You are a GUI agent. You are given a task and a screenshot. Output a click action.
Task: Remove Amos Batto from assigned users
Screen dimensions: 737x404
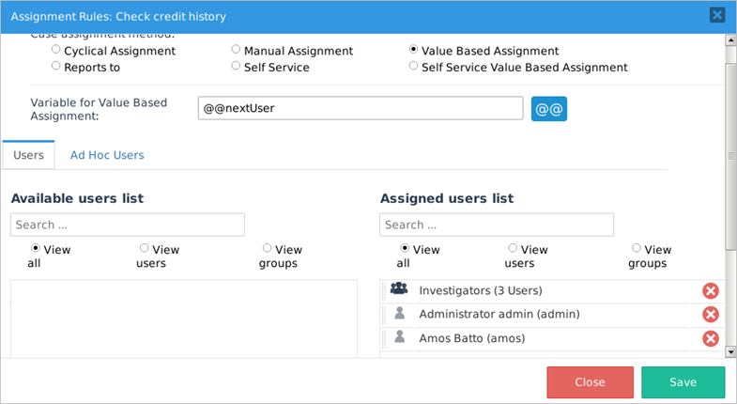point(711,338)
